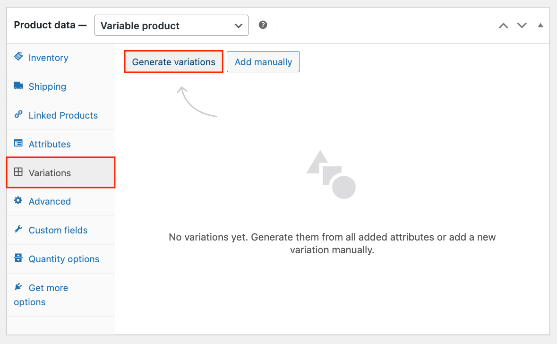Click Generate variations button
The height and width of the screenshot is (344, 557).
[174, 62]
